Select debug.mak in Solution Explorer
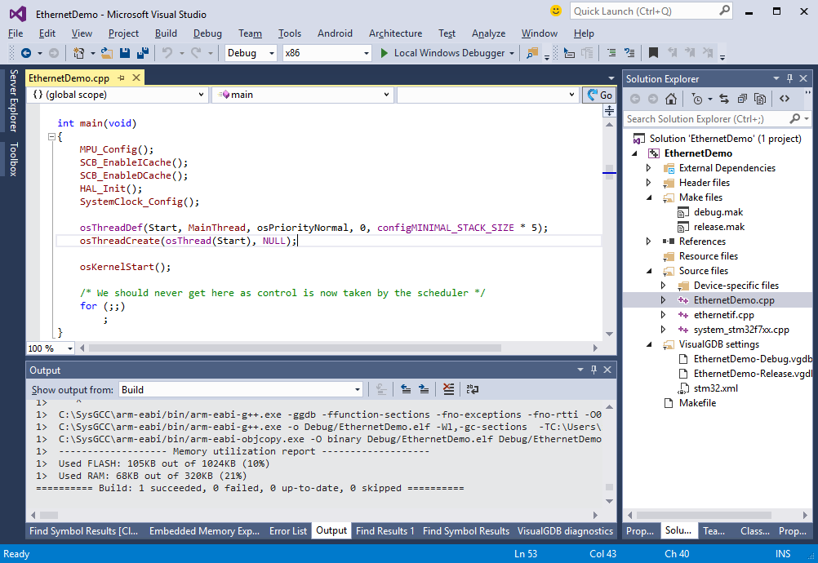The height and width of the screenshot is (563, 818). tap(718, 212)
